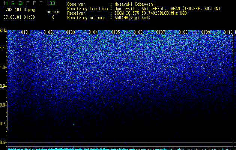Image resolution: width=236 pixels, height=150 pixels.
Task: Click the 0.8 kHz axis tick label
Action: [x=3, y=105]
